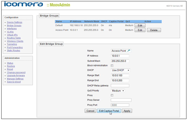
Task: Click the Default row name cell
Action: (59, 25)
